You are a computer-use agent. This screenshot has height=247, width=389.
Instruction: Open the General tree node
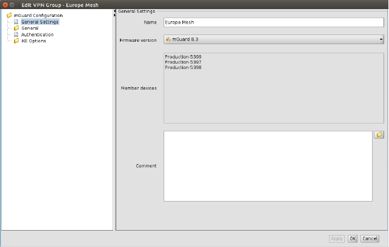click(30, 28)
